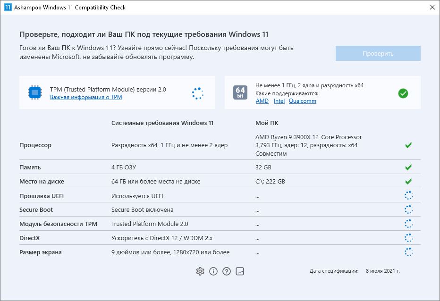
Task: Click the spinner in the DirectX row
Action: 409,238
